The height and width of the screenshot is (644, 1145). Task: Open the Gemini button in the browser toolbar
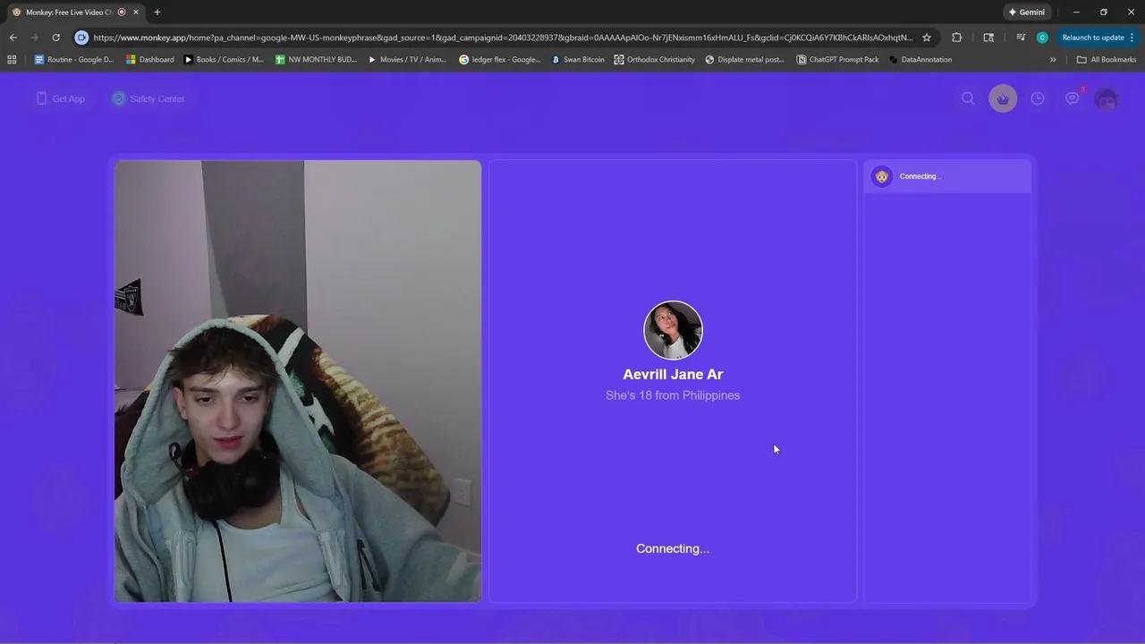pos(1027,12)
